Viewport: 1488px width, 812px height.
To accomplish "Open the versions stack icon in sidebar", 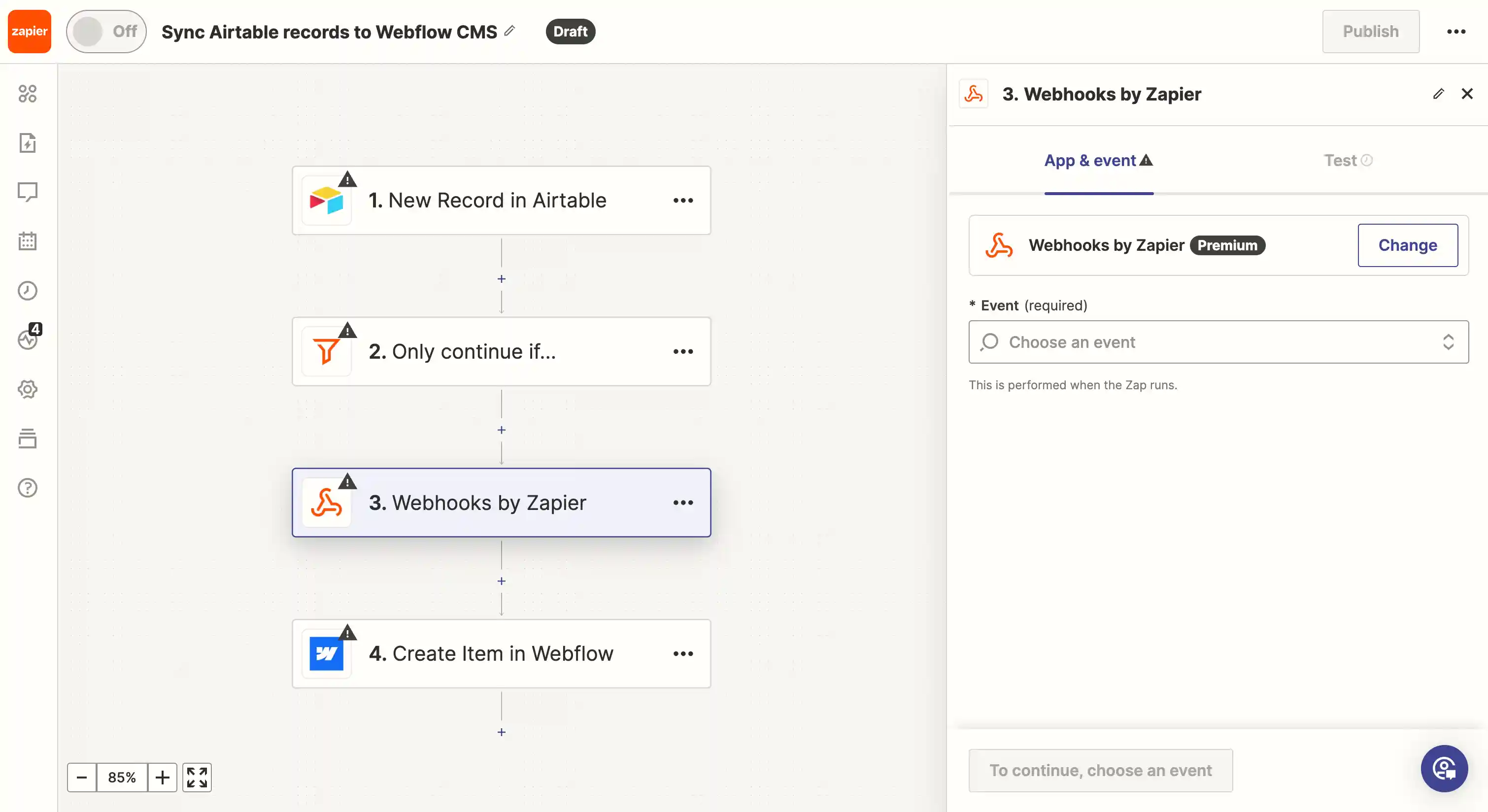I will [x=27, y=439].
